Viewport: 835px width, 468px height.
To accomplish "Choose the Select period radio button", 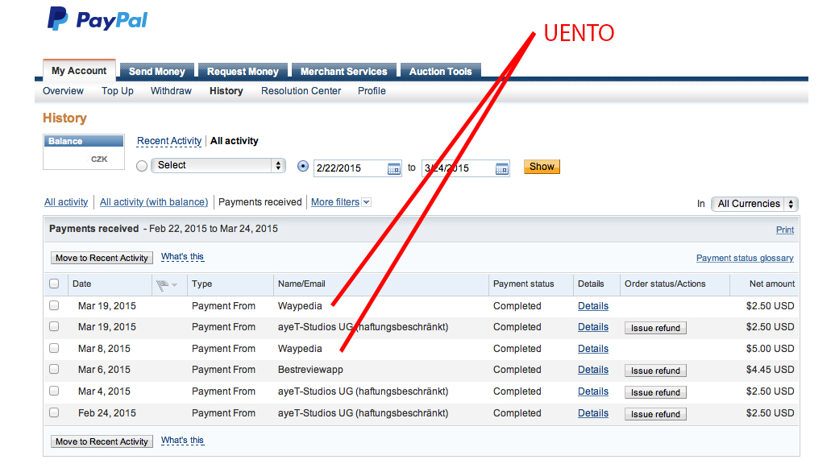I will point(142,166).
